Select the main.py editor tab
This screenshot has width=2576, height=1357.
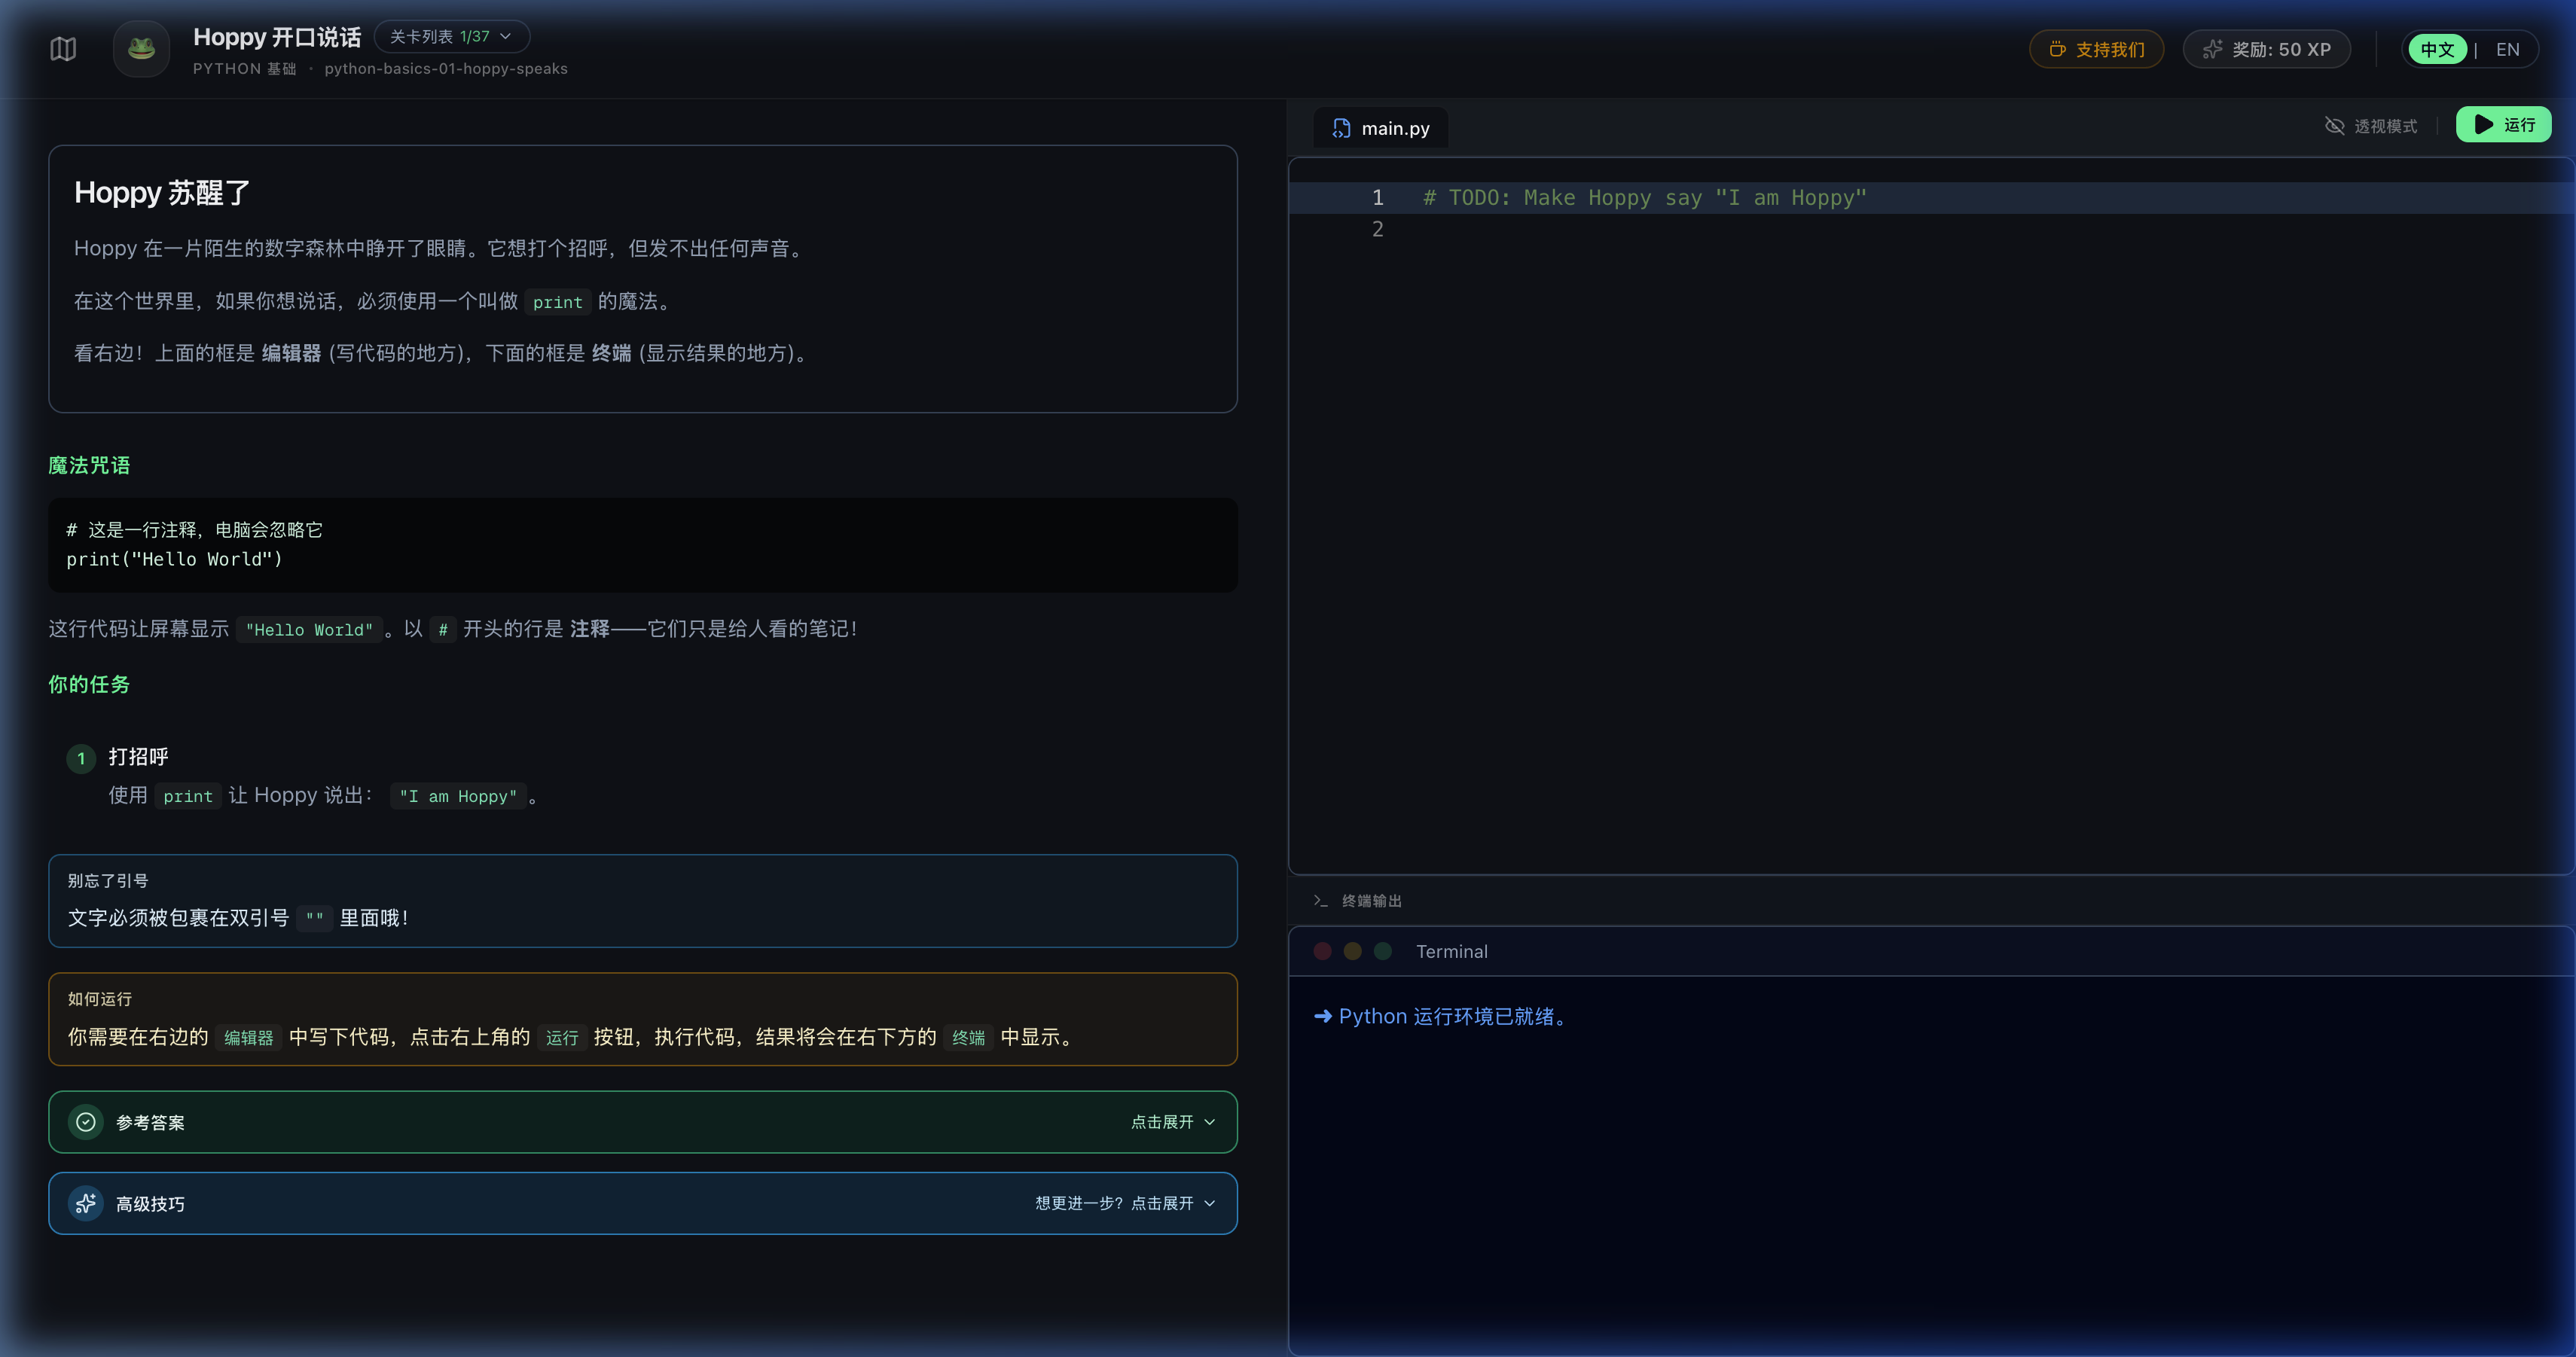click(x=1395, y=128)
